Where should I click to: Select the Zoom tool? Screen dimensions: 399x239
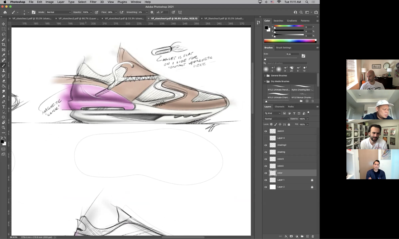3,128
